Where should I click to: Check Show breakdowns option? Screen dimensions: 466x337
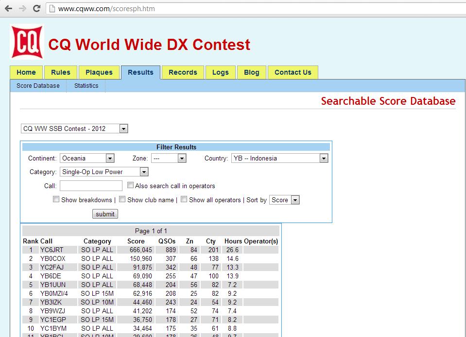(56, 199)
